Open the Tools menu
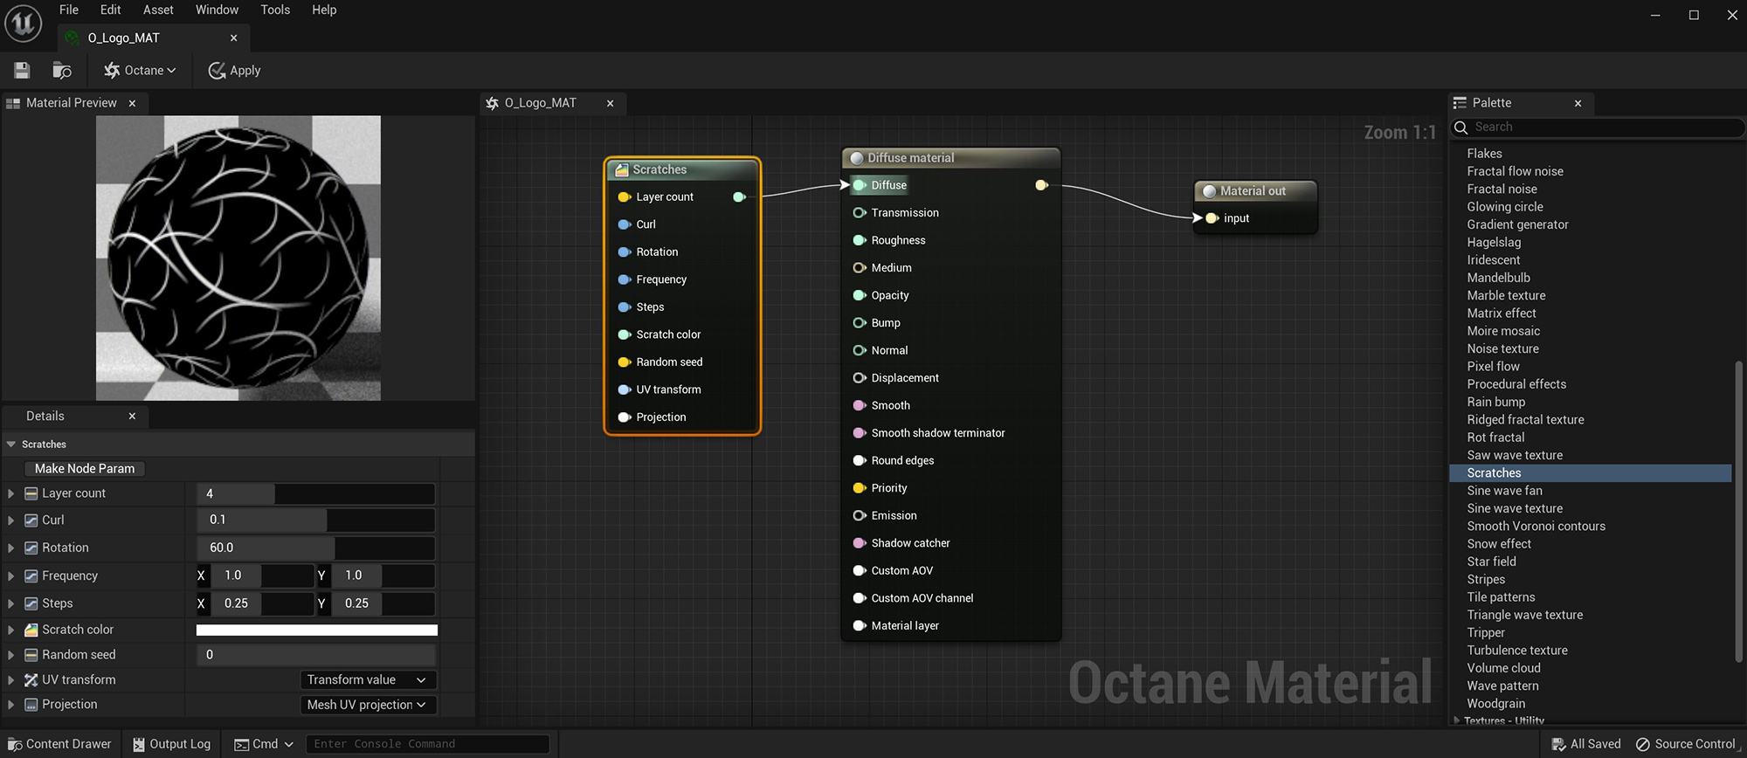This screenshot has height=758, width=1747. tap(275, 10)
